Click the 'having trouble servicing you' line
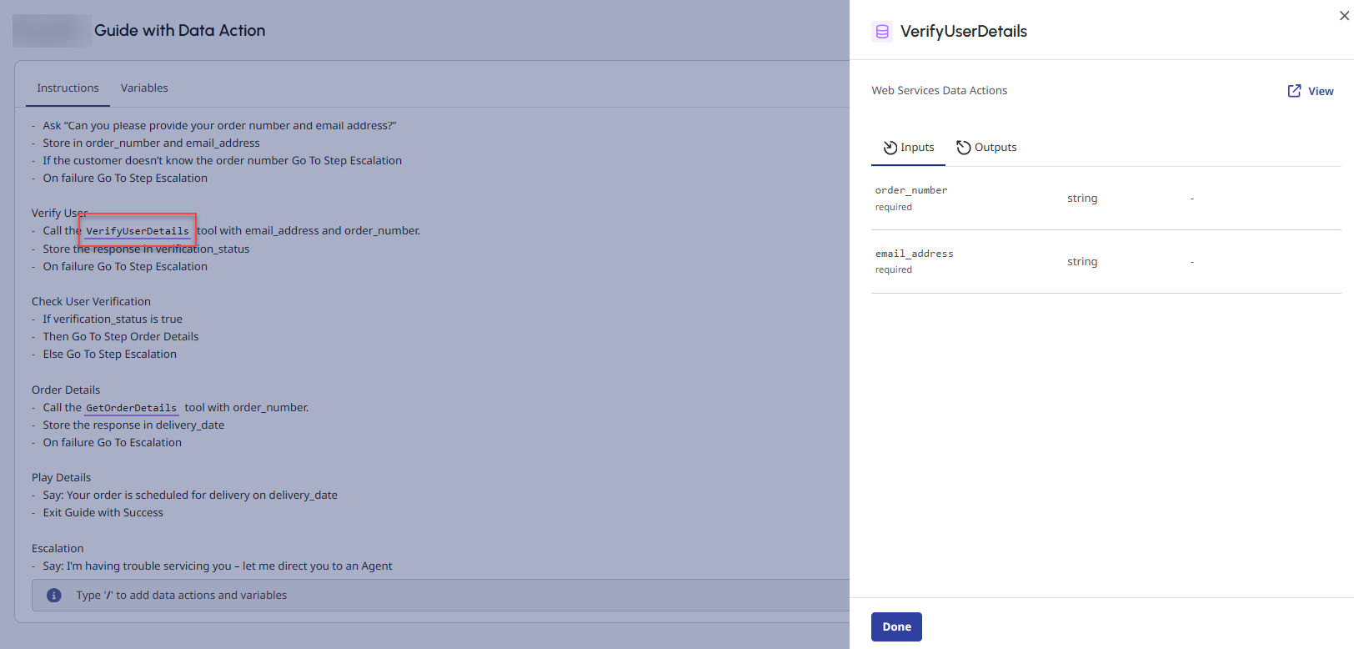 pos(218,566)
